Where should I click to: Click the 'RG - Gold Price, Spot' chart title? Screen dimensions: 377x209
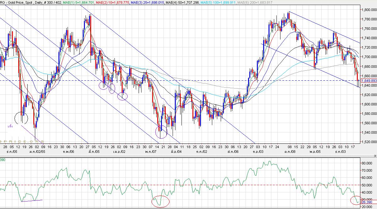tap(16, 3)
